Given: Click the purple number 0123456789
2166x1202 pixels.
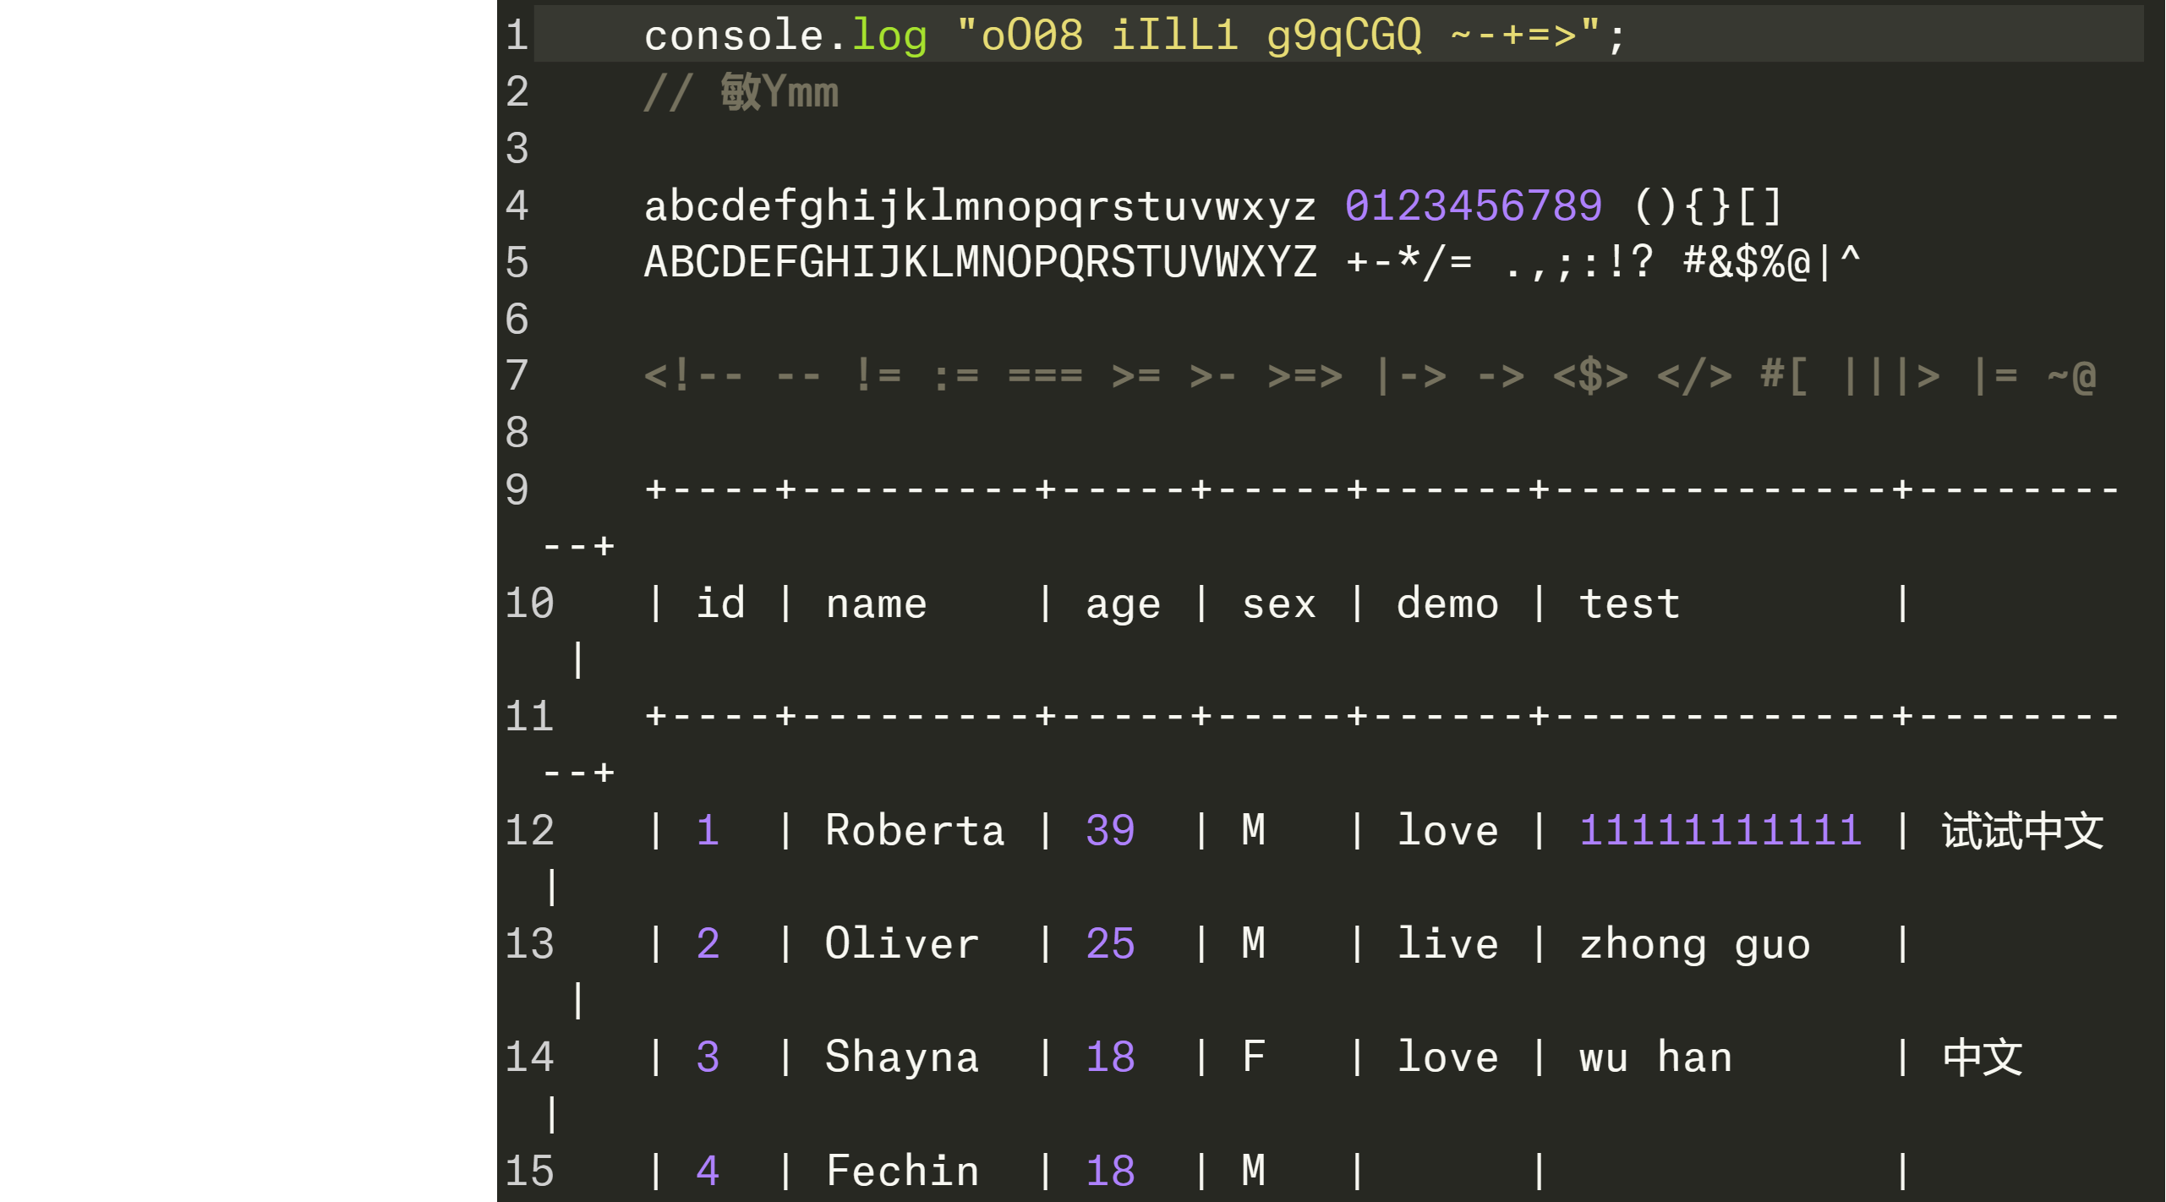Looking at the screenshot, I should (1474, 205).
